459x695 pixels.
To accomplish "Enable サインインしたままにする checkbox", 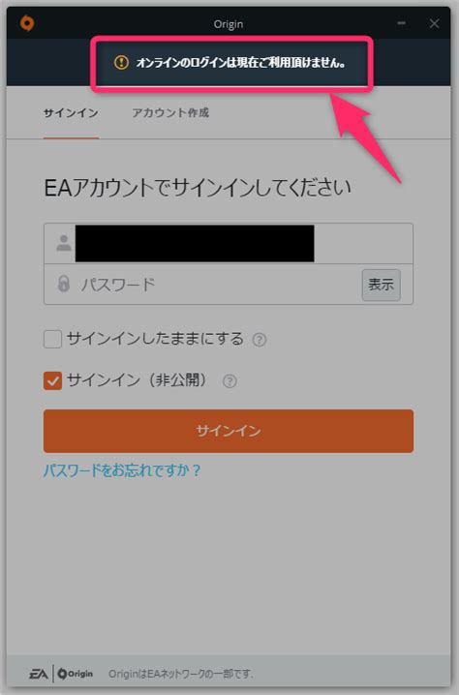I will click(x=52, y=339).
